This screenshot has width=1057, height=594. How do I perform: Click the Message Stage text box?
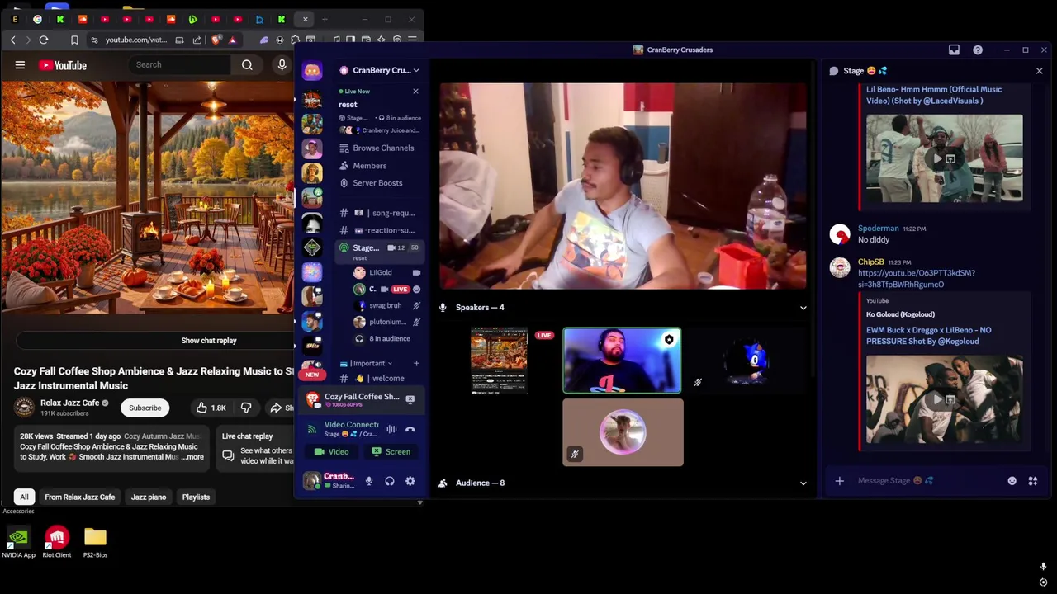click(925, 480)
